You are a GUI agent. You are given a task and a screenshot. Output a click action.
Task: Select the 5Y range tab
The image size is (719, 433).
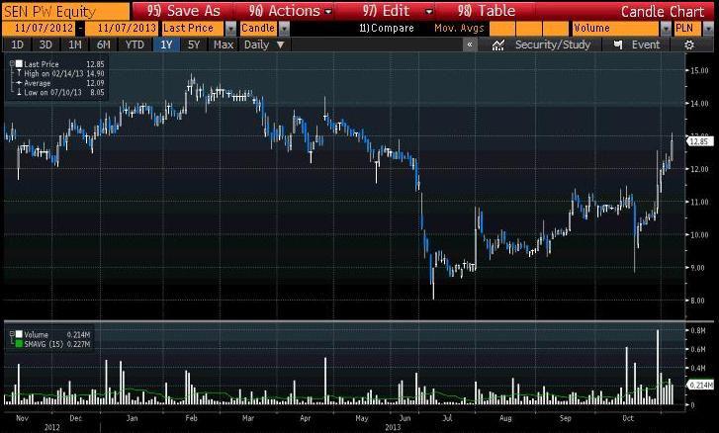coord(194,44)
